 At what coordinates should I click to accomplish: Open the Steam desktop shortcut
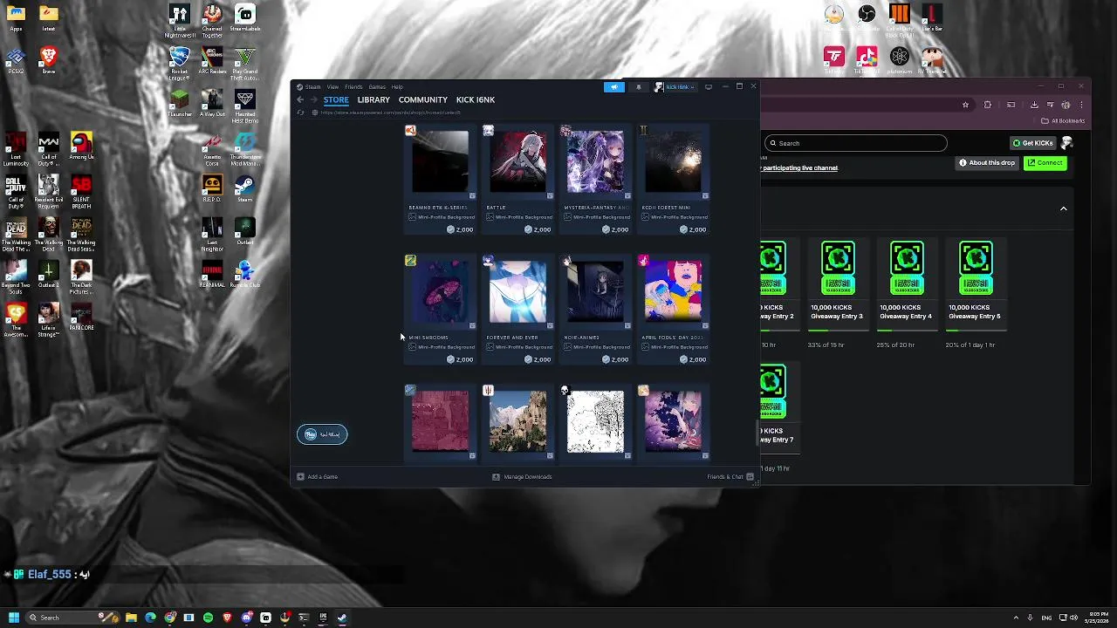pyautogui.click(x=244, y=188)
